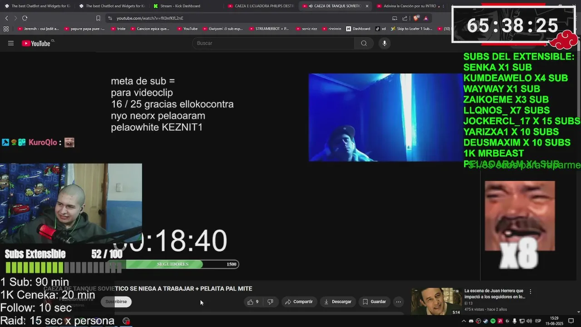Viewport: 581px width, 327px height.
Task: Open the STREAMERBOT bookmark
Action: (269, 29)
